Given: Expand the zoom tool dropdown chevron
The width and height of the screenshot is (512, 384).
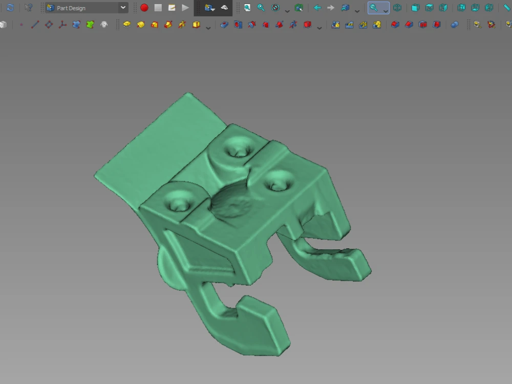Looking at the screenshot, I should pos(385,9).
